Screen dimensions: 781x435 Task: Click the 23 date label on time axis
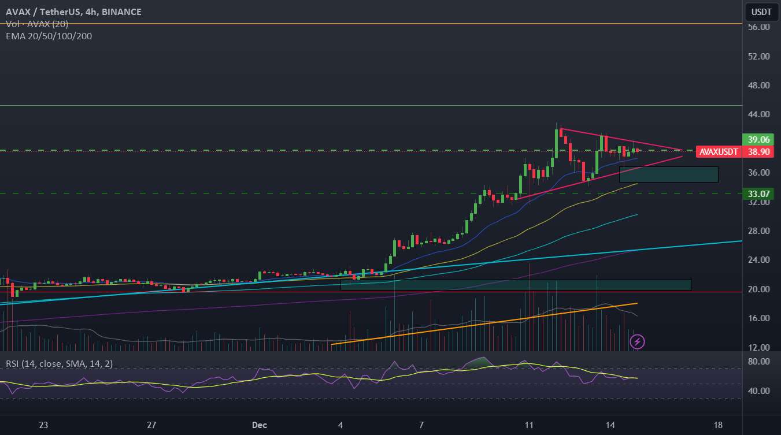43,425
